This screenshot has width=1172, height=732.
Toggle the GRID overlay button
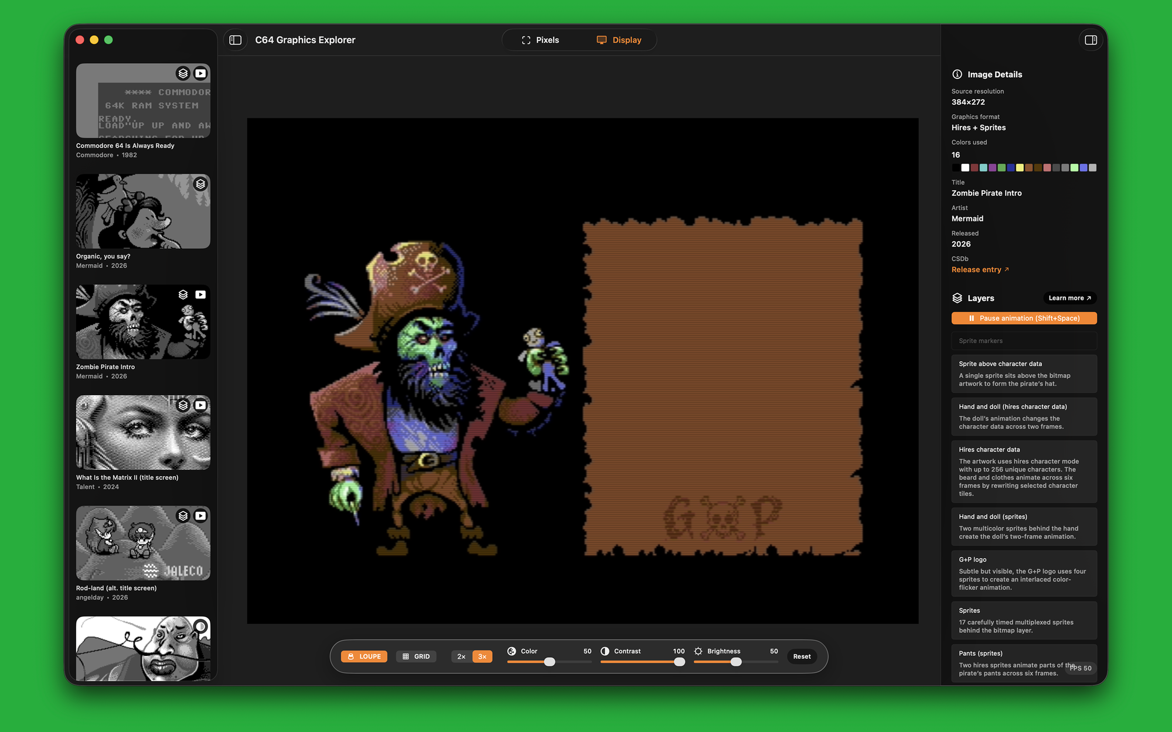(x=416, y=656)
